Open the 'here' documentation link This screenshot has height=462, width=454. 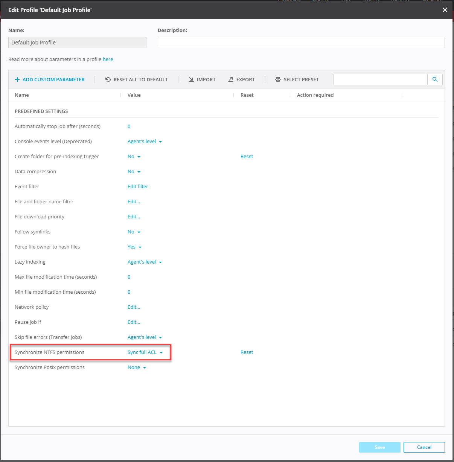tap(108, 59)
